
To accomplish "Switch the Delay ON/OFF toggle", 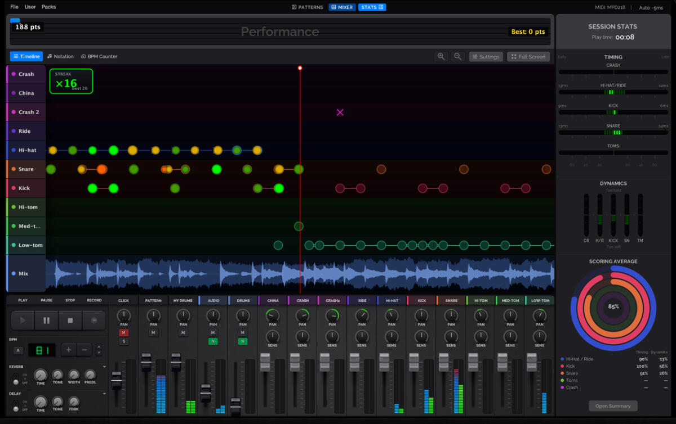I will pyautogui.click(x=15, y=405).
